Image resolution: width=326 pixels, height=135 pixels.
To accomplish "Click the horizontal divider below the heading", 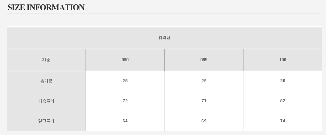I will click(x=164, y=13).
